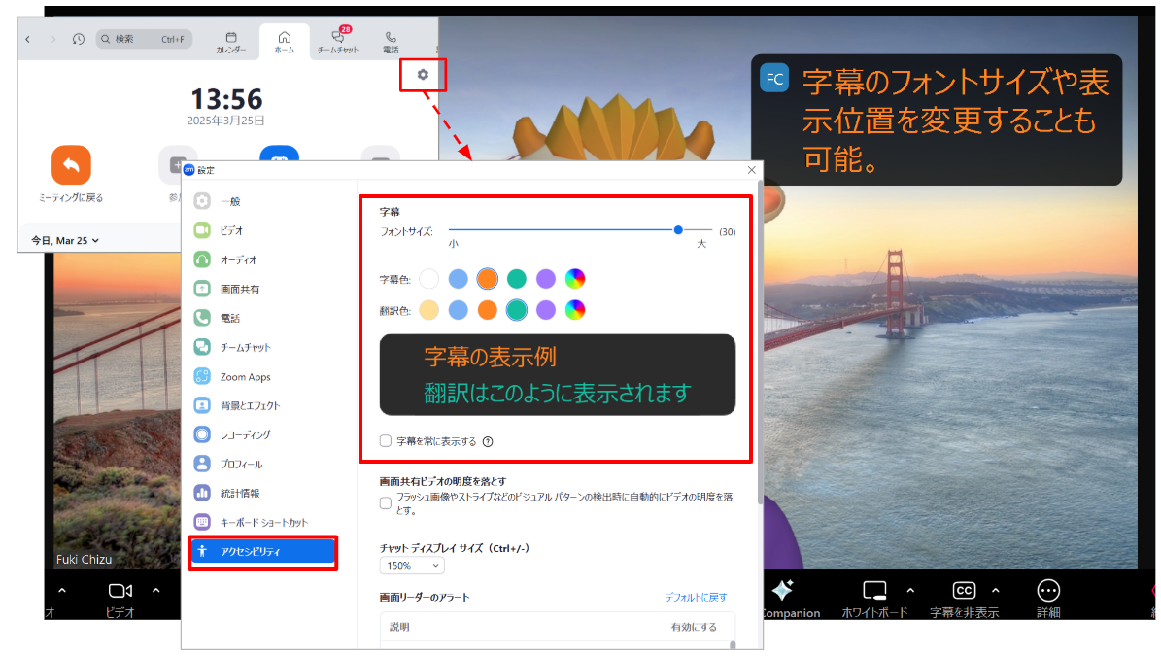1161x657 pixels.
Task: Expand the 今日, Mar 25 date dropdown
Action: click(x=65, y=240)
